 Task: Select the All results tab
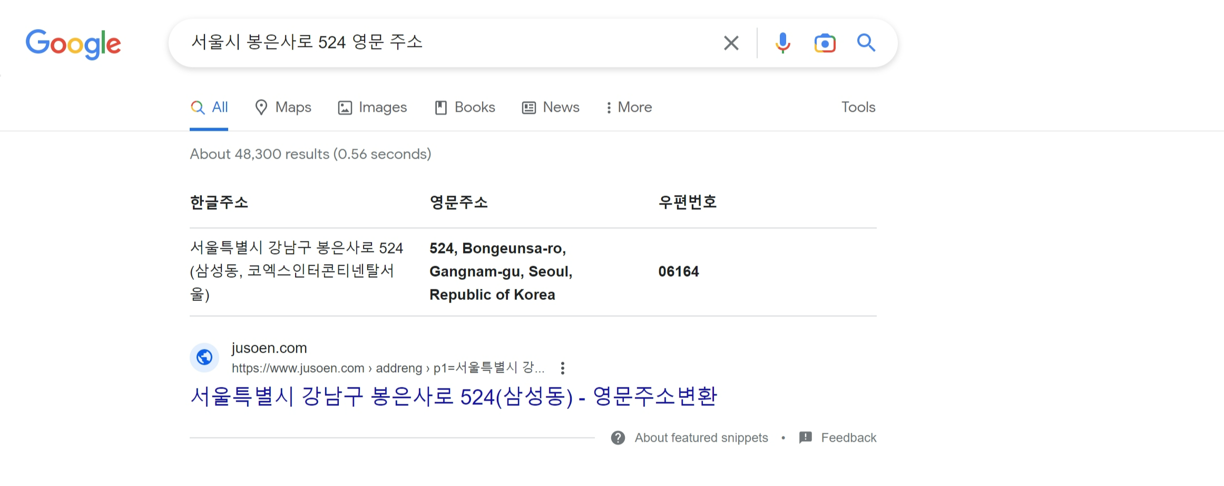[x=209, y=107]
